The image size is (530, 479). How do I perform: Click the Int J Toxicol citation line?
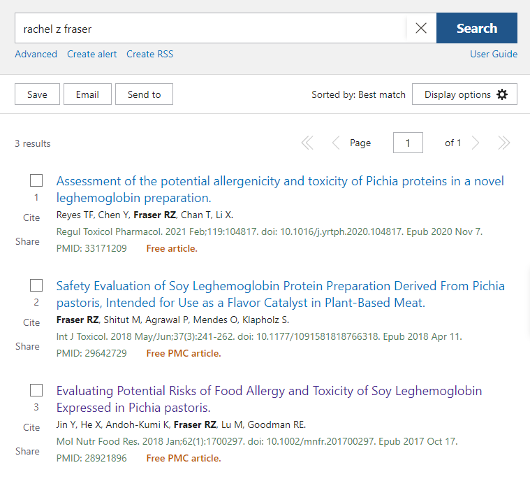[x=259, y=336]
